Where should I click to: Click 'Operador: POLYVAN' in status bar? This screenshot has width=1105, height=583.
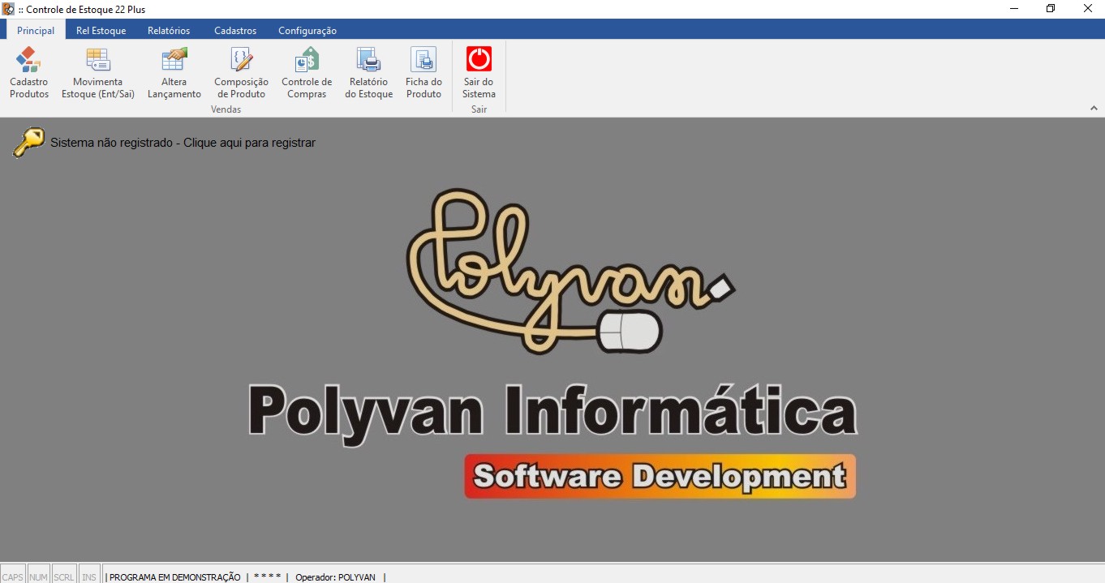point(336,577)
